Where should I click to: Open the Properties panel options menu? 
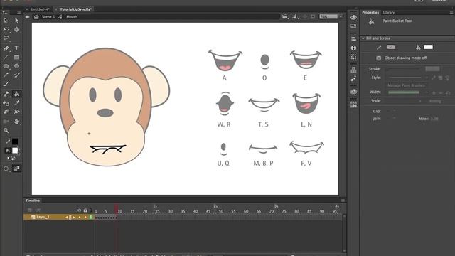click(x=451, y=13)
